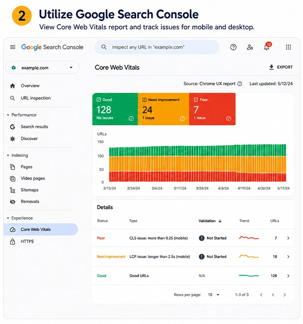The height and width of the screenshot is (324, 303).
Task: Open the help question mark icon
Action: click(x=233, y=47)
